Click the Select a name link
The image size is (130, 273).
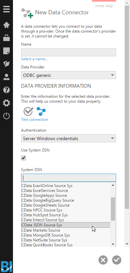click(34, 59)
